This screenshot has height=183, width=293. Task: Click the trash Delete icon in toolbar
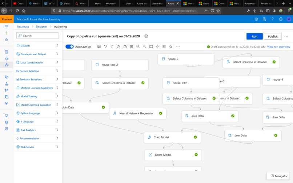tap(131, 46)
